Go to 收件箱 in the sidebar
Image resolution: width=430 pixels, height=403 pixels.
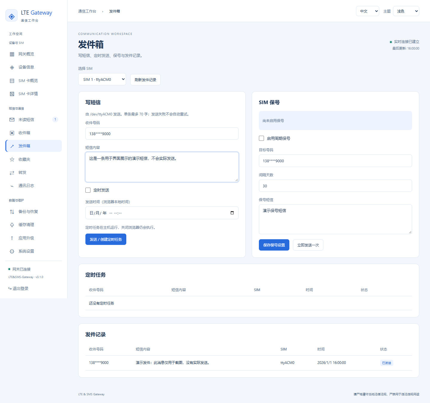33,133
